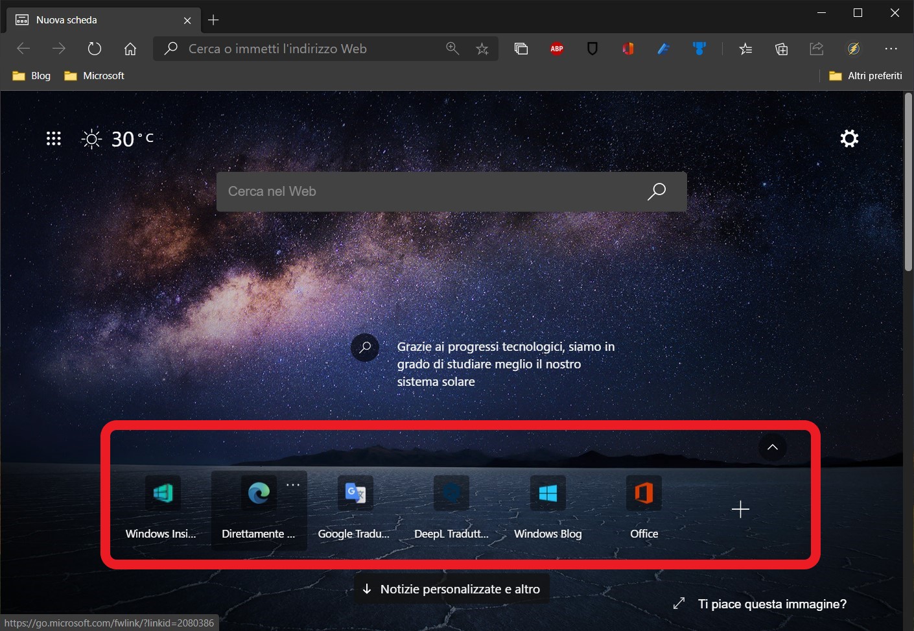Click the Grazie ai progressi tecnologici caption
Screen dimensions: 914x631
(506, 364)
